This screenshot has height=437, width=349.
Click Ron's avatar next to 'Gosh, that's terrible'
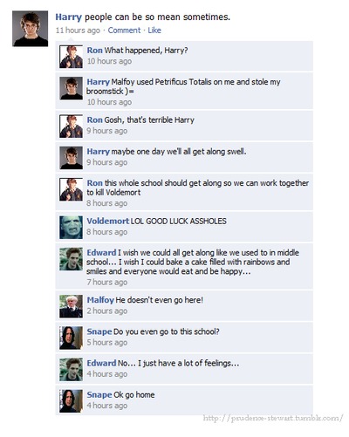coord(71,126)
